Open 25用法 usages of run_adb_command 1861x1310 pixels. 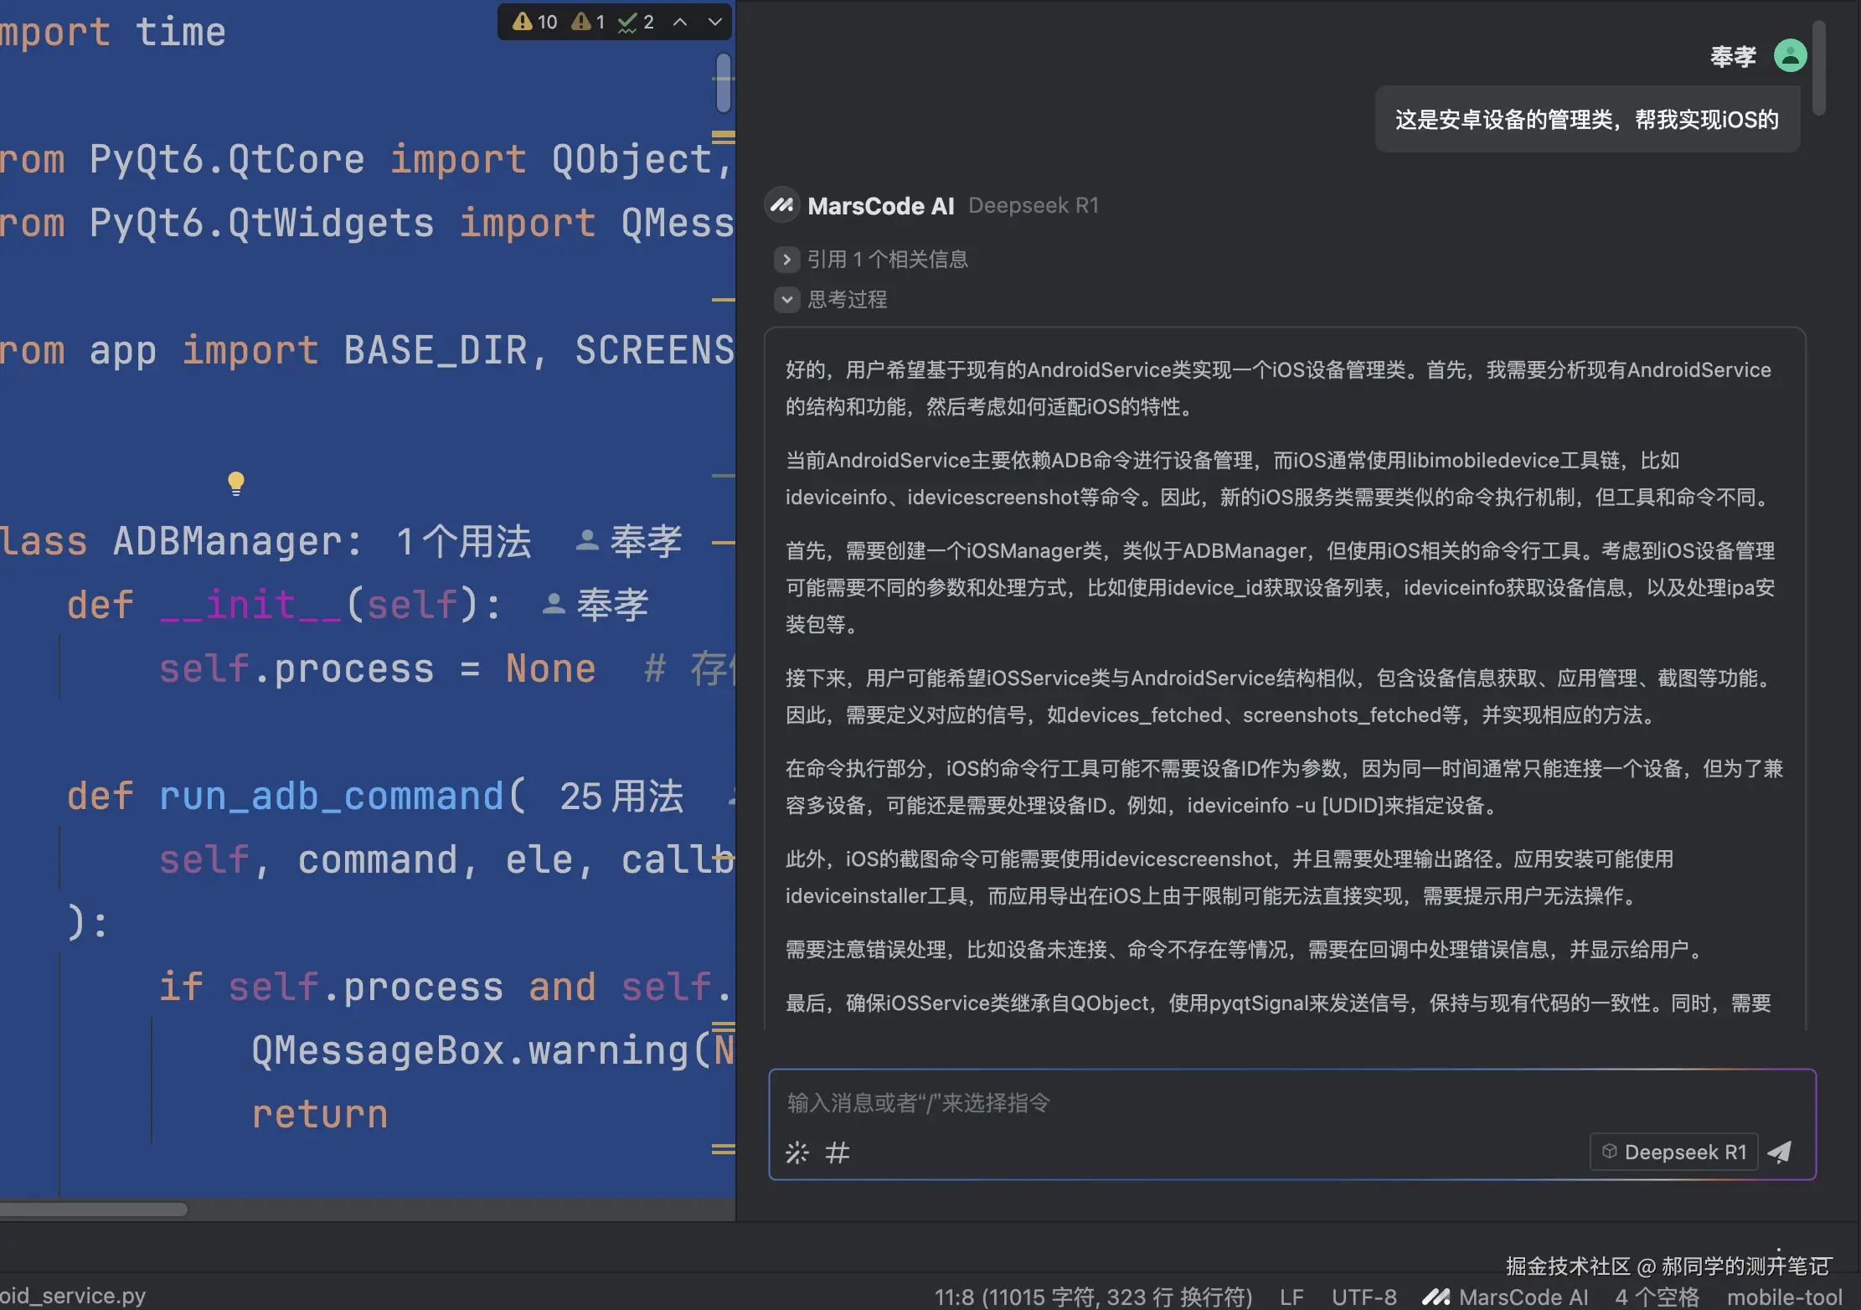621,796
